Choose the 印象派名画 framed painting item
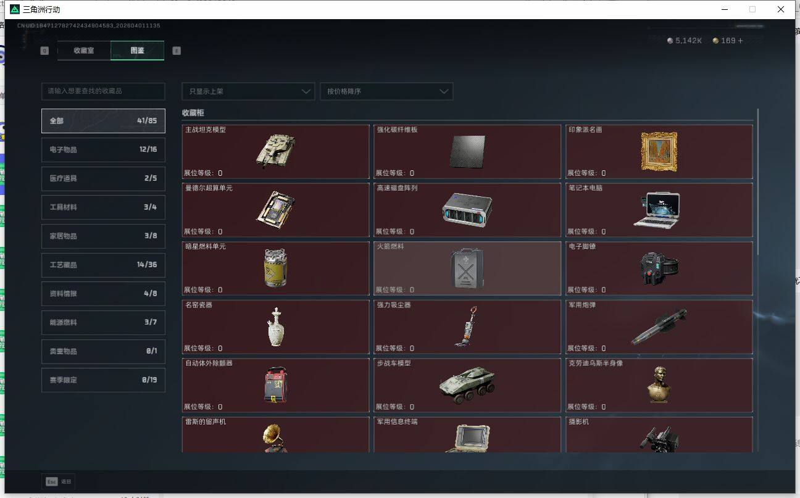800x498 pixels. 659,152
